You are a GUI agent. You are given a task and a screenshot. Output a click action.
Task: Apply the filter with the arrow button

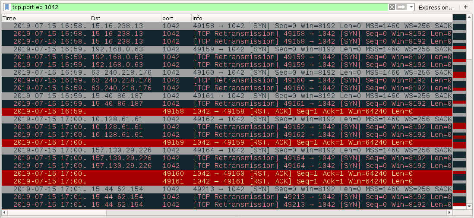(x=401, y=7)
